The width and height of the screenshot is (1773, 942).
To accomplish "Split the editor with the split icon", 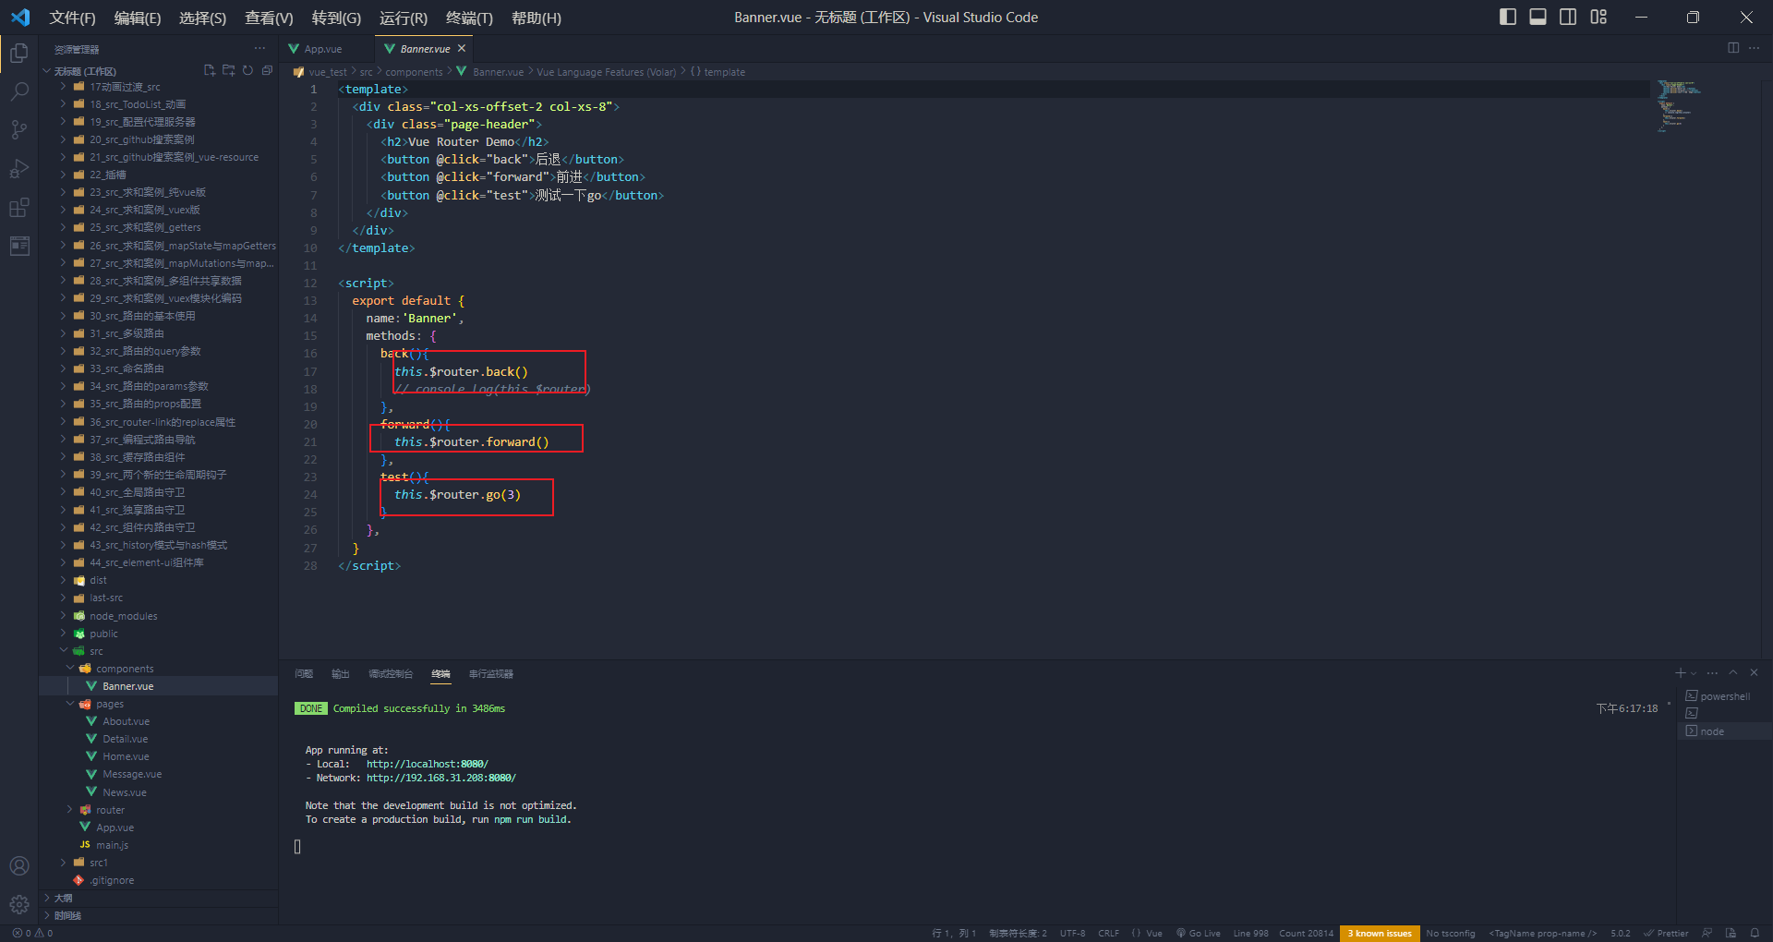I will (1733, 48).
